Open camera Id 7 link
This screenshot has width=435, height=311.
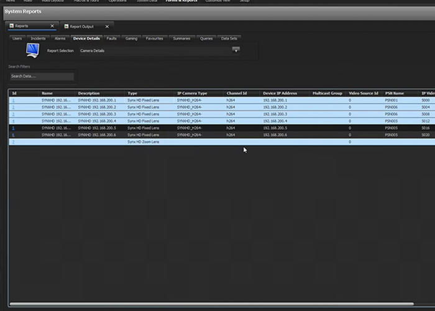[13, 142]
